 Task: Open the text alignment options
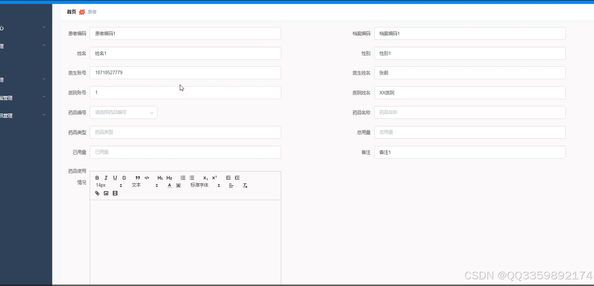tap(231, 186)
